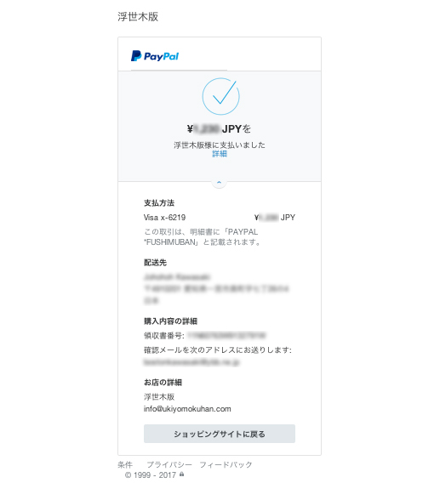Click ショッピングサイトに戻る button
The width and height of the screenshot is (440, 483).
click(220, 434)
